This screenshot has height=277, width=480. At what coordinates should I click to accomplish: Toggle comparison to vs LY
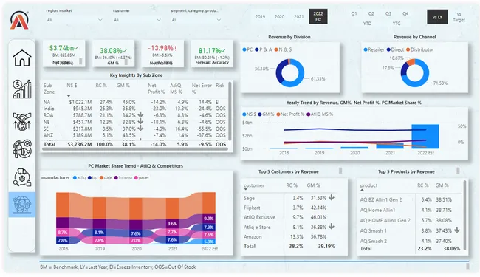point(437,17)
